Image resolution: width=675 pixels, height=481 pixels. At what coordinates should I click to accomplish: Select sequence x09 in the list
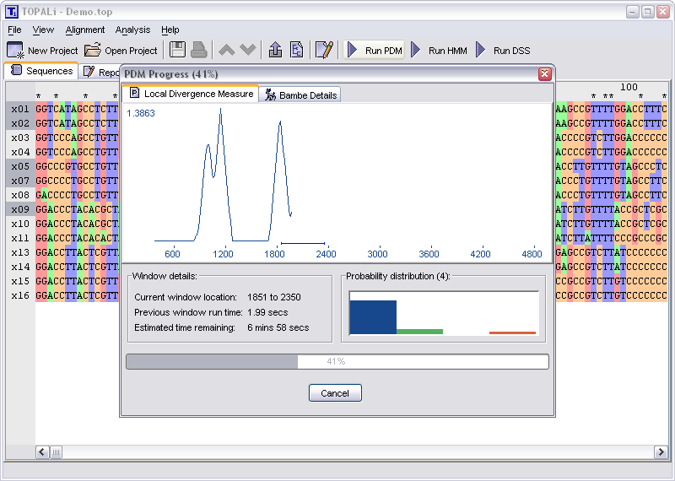[20, 209]
